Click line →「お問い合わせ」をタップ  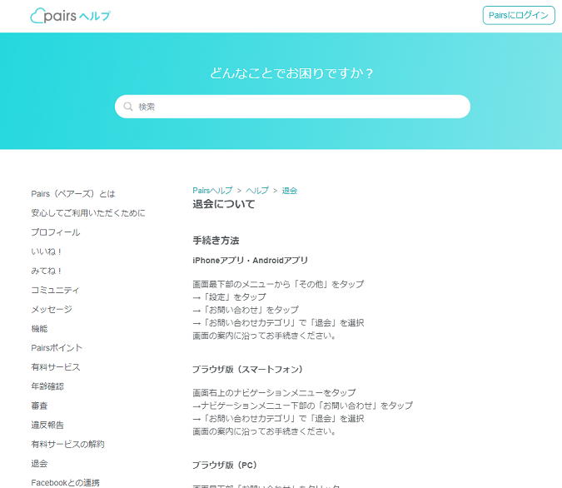click(x=246, y=310)
